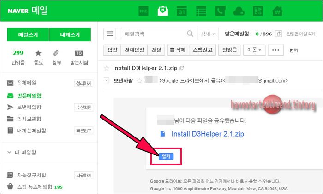Screen dimensions: 323x194
Task: Star the Install D3Helper 2.1.zip mail subject
Action: 107,68
